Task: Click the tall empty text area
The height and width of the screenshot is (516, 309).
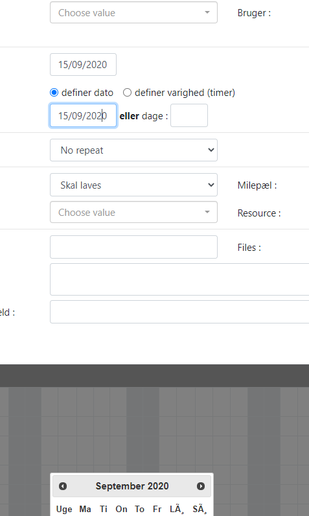Action: click(179, 279)
